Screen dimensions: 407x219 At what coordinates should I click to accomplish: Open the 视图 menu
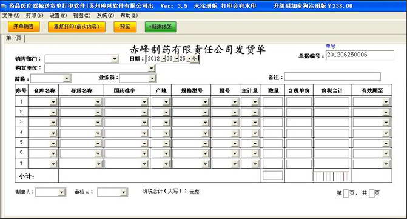click(x=82, y=16)
